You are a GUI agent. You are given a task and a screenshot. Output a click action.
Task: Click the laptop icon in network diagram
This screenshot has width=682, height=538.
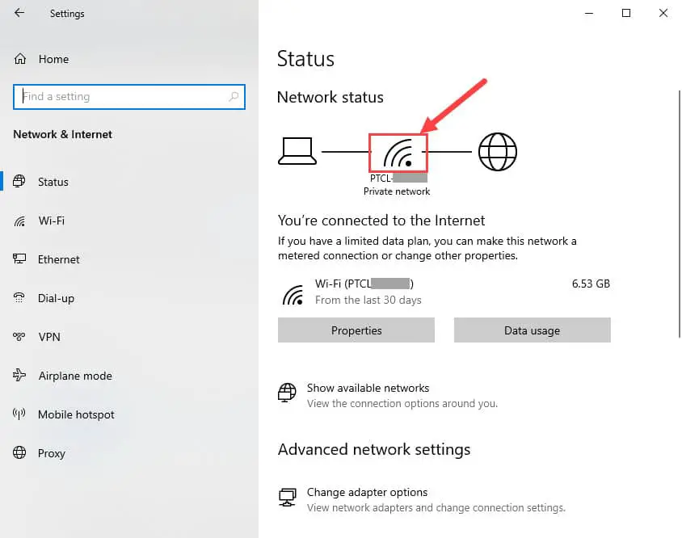click(297, 151)
